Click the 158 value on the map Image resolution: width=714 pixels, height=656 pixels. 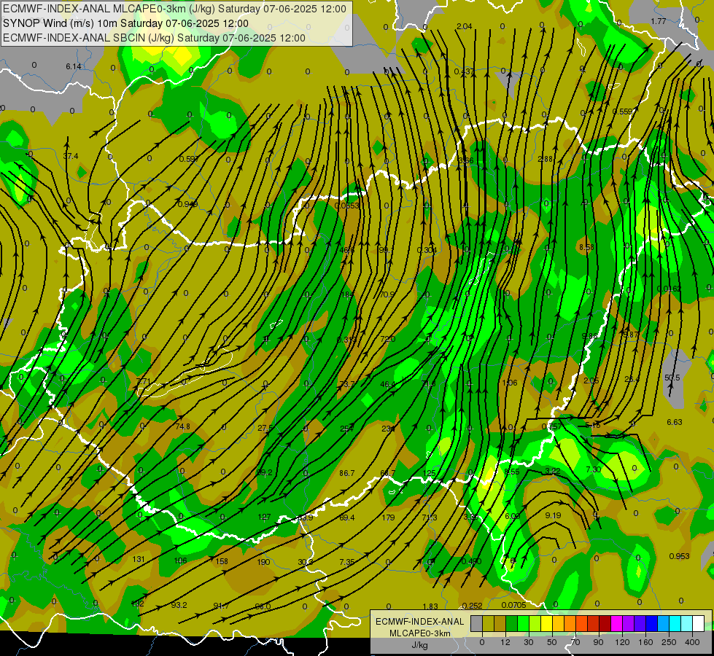point(222,561)
